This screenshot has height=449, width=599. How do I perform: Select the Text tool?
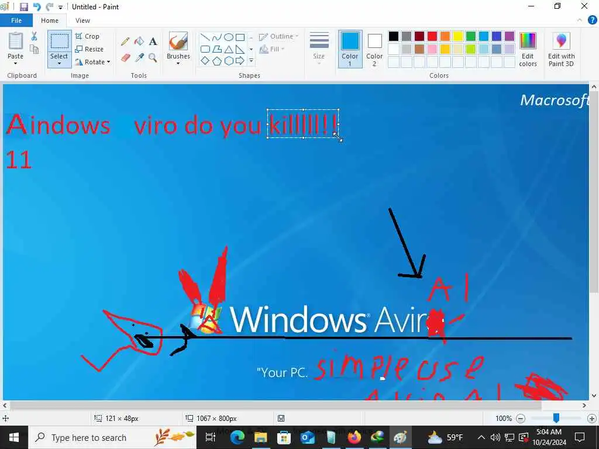coord(153,42)
